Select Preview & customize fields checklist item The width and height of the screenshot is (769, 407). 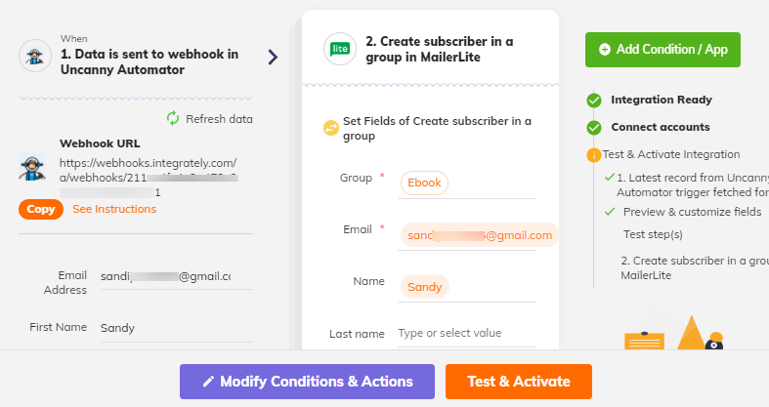pos(692,212)
